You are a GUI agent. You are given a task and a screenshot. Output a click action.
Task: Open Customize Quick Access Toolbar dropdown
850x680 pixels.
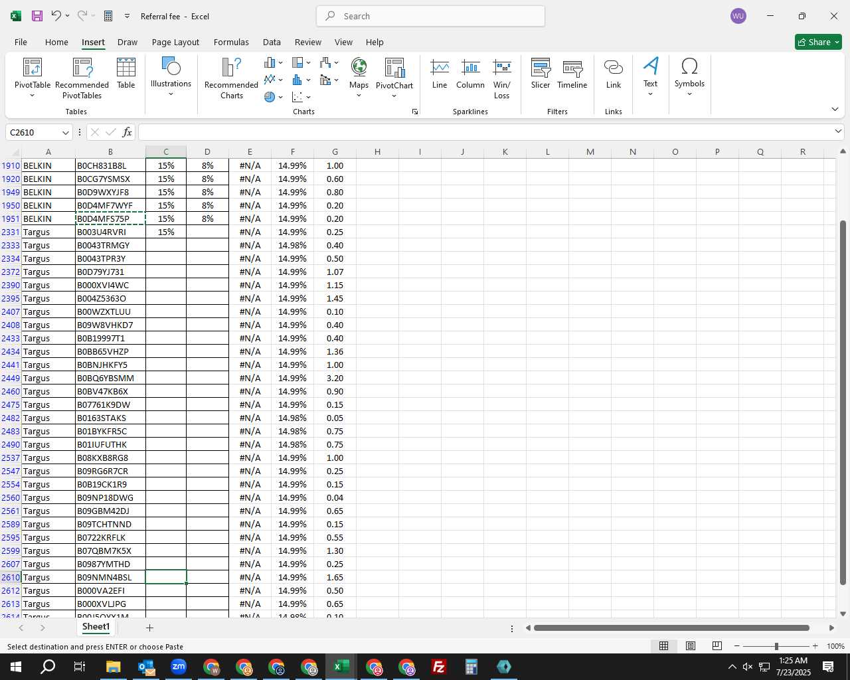coord(127,16)
